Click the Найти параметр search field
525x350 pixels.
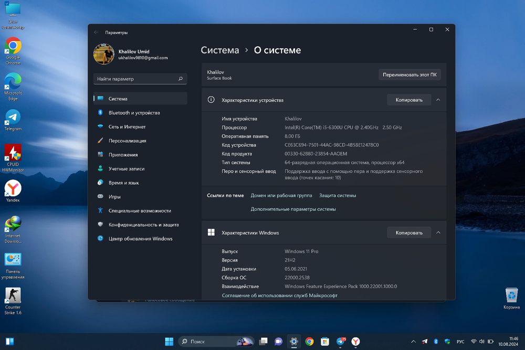click(x=140, y=79)
